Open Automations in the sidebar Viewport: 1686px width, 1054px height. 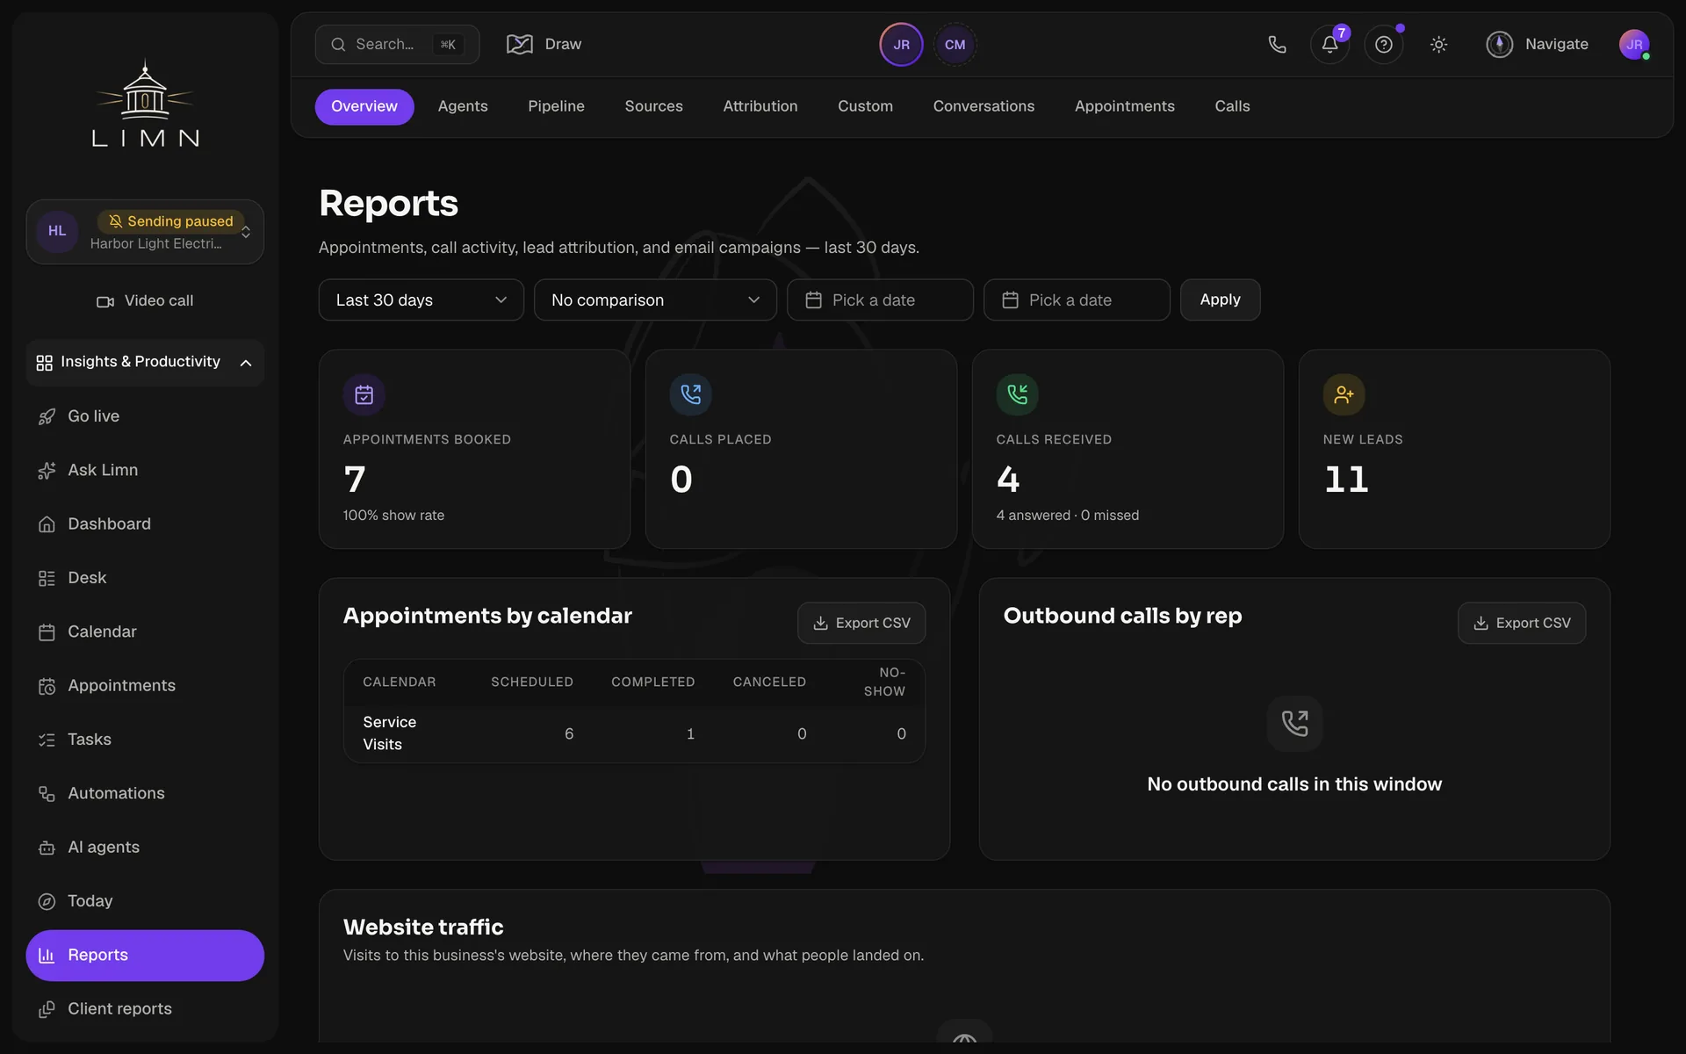point(145,793)
